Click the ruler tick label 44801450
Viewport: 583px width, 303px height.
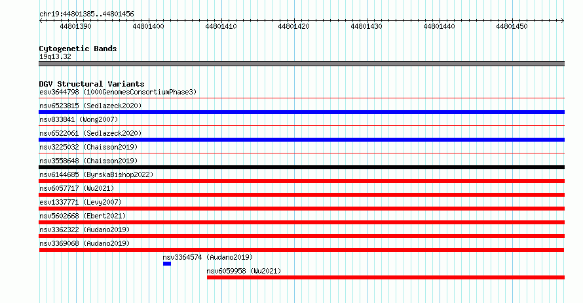512,26
